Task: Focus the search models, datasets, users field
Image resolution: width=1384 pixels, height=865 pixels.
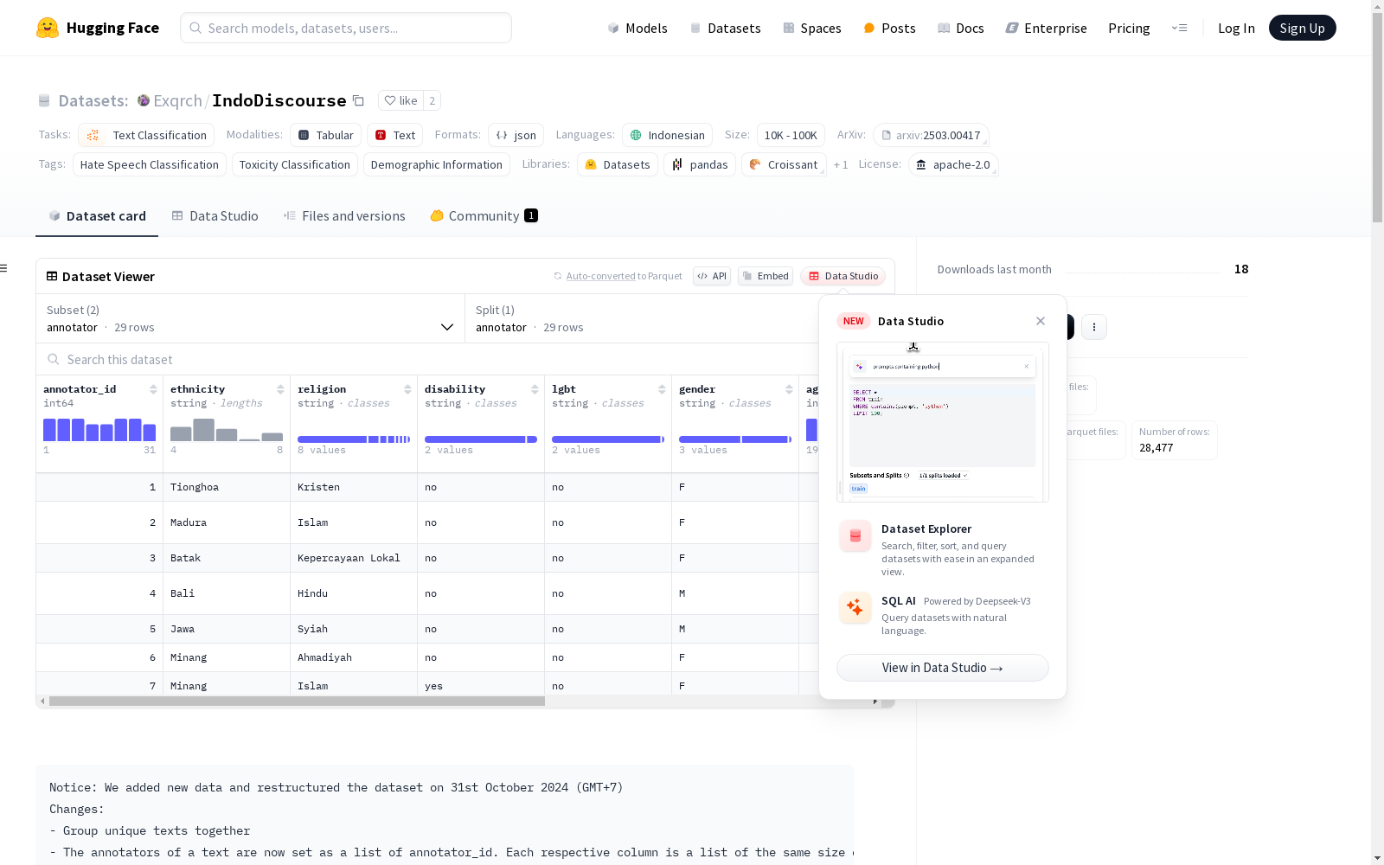Action: tap(346, 28)
